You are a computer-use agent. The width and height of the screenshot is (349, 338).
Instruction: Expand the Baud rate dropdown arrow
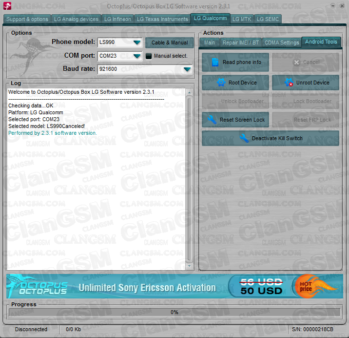coord(187,69)
